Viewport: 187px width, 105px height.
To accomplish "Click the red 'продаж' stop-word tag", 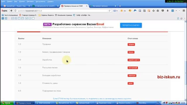I will click(131, 44).
